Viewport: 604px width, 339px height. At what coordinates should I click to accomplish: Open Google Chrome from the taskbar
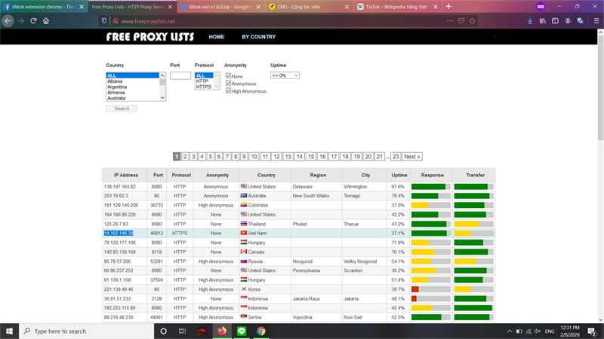click(261, 331)
